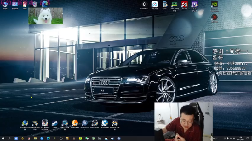Open WeChat from the taskbar

(x=87, y=138)
